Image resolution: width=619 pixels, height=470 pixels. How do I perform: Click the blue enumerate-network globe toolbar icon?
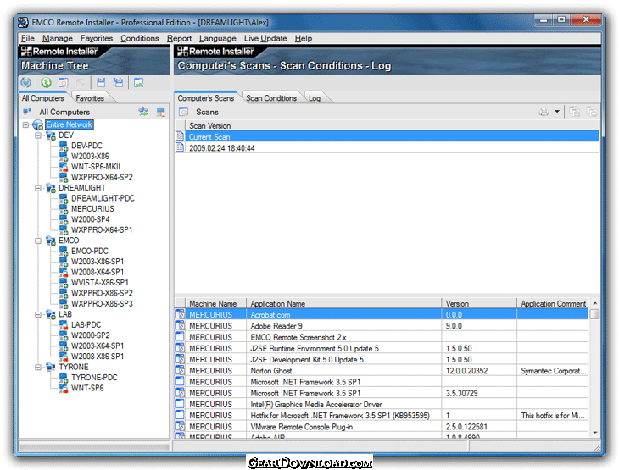(x=26, y=82)
